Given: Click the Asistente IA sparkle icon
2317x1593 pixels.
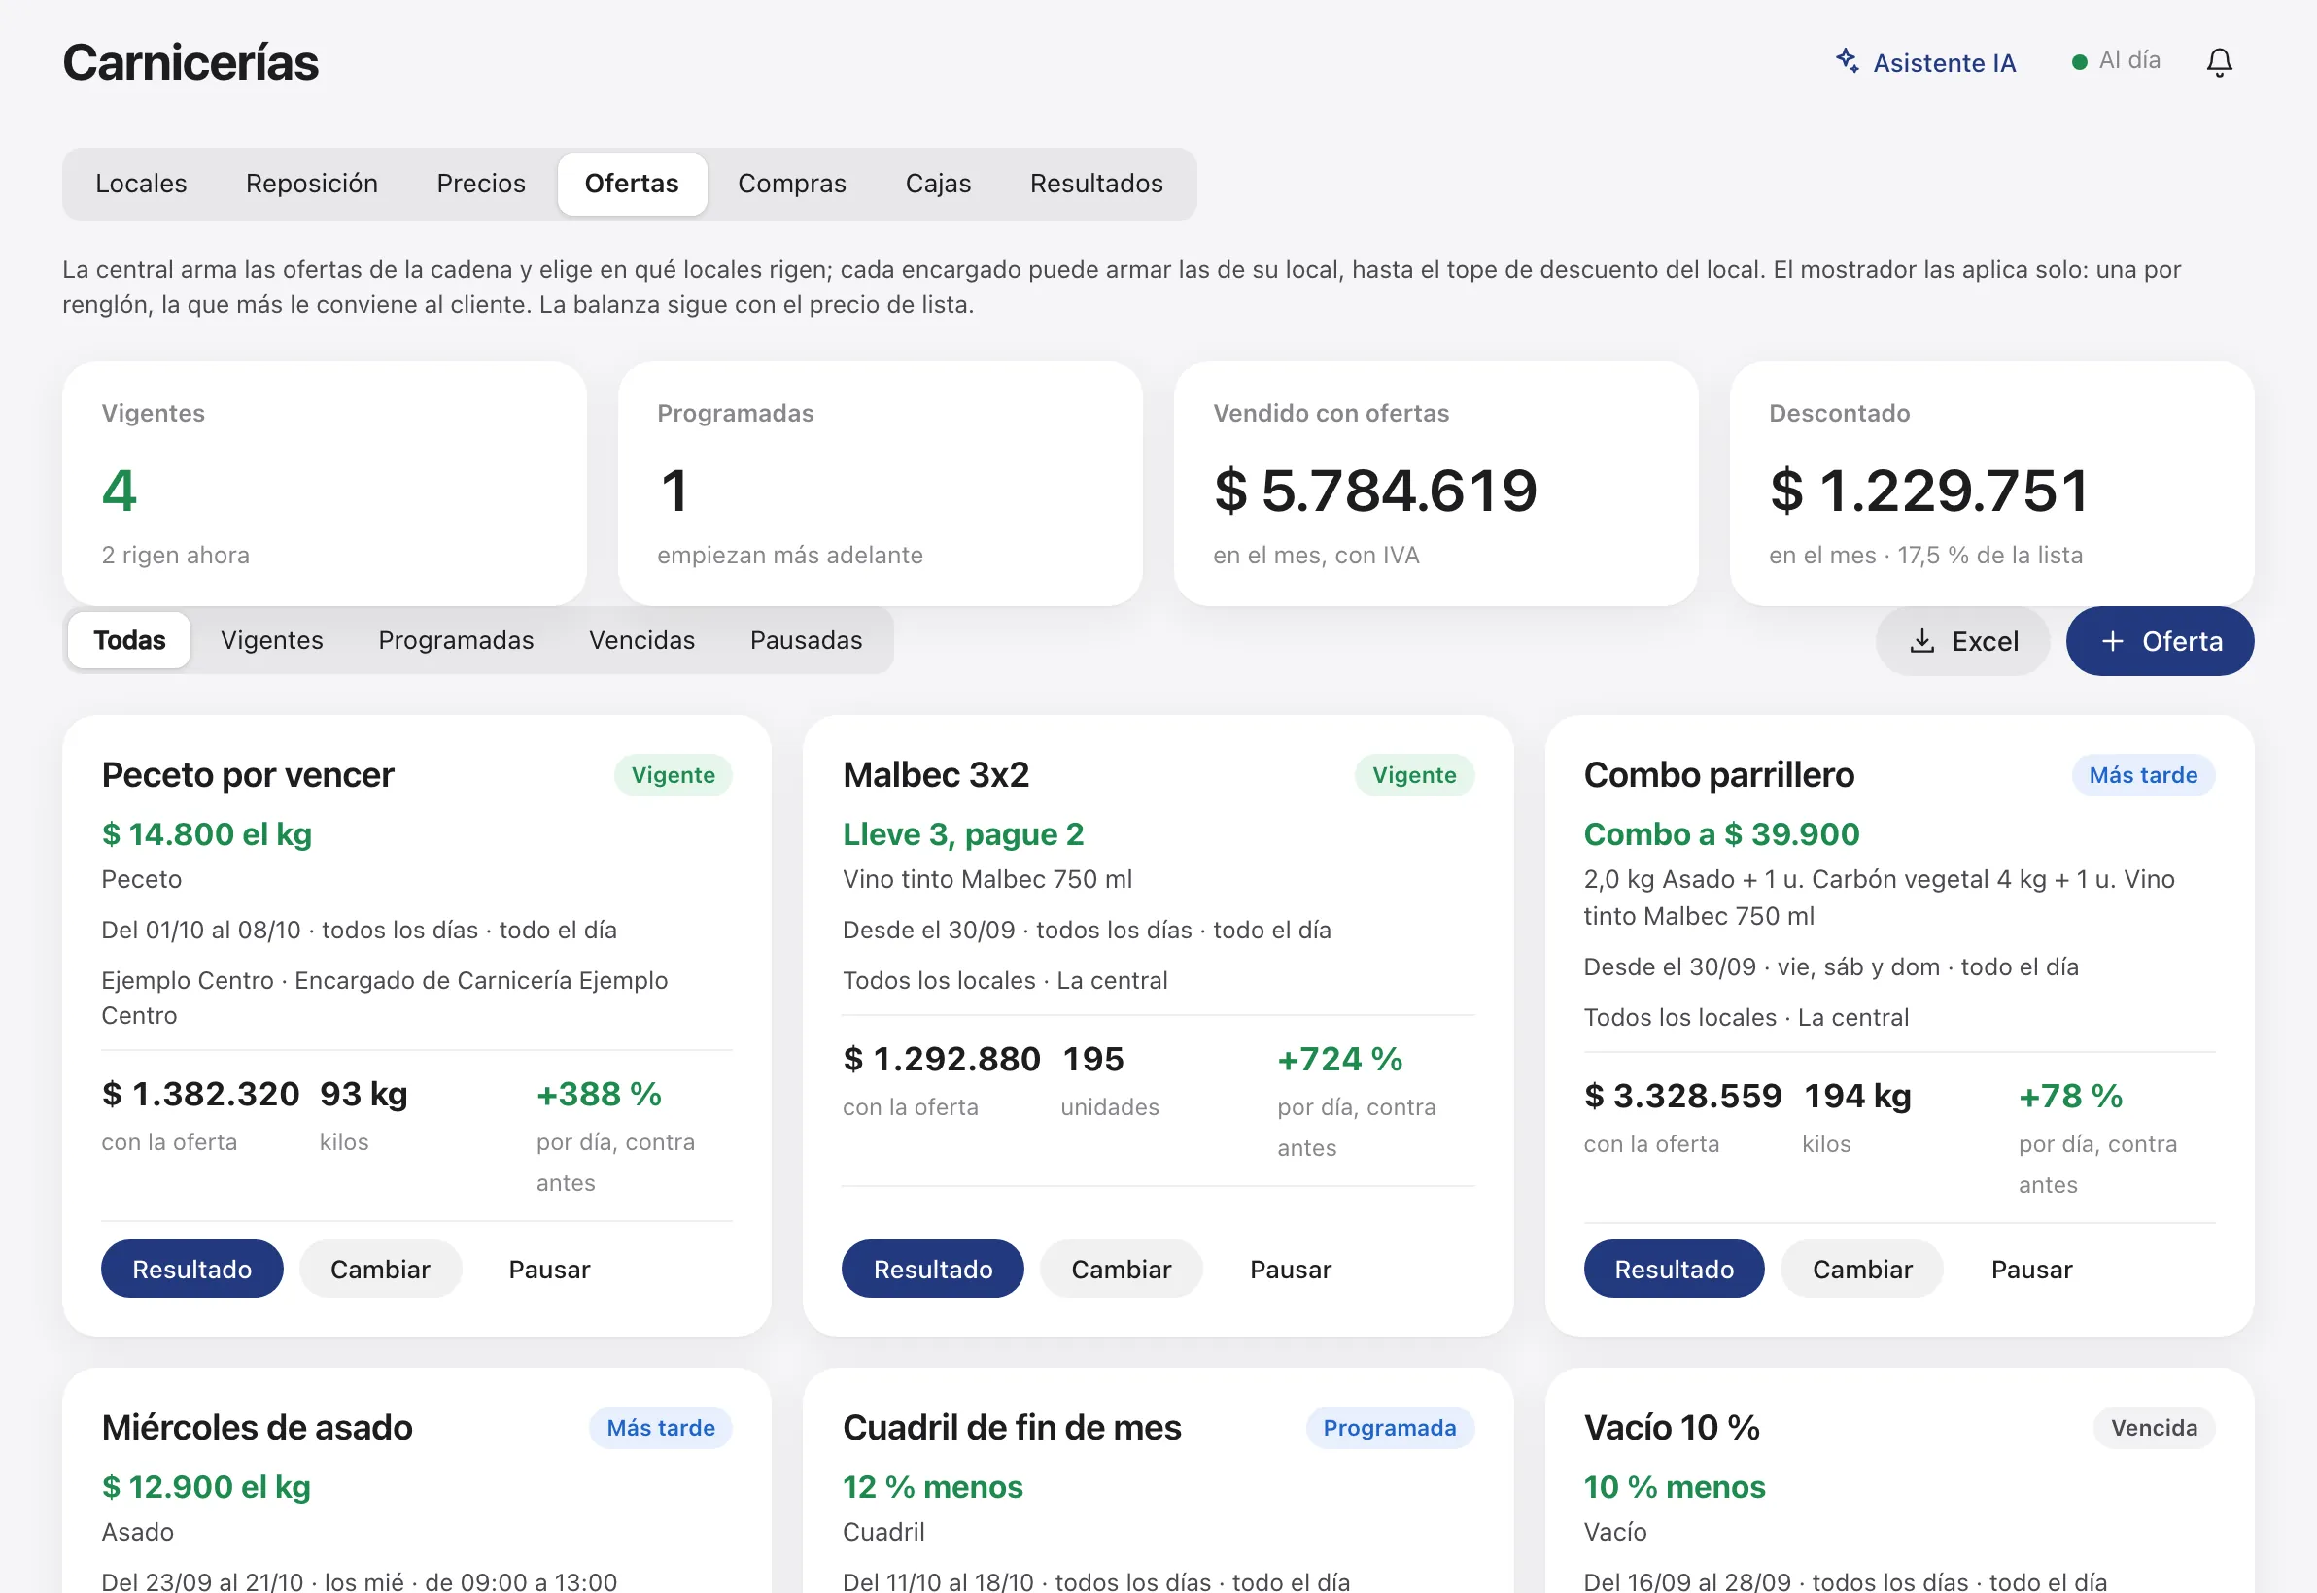Looking at the screenshot, I should pos(1847,61).
